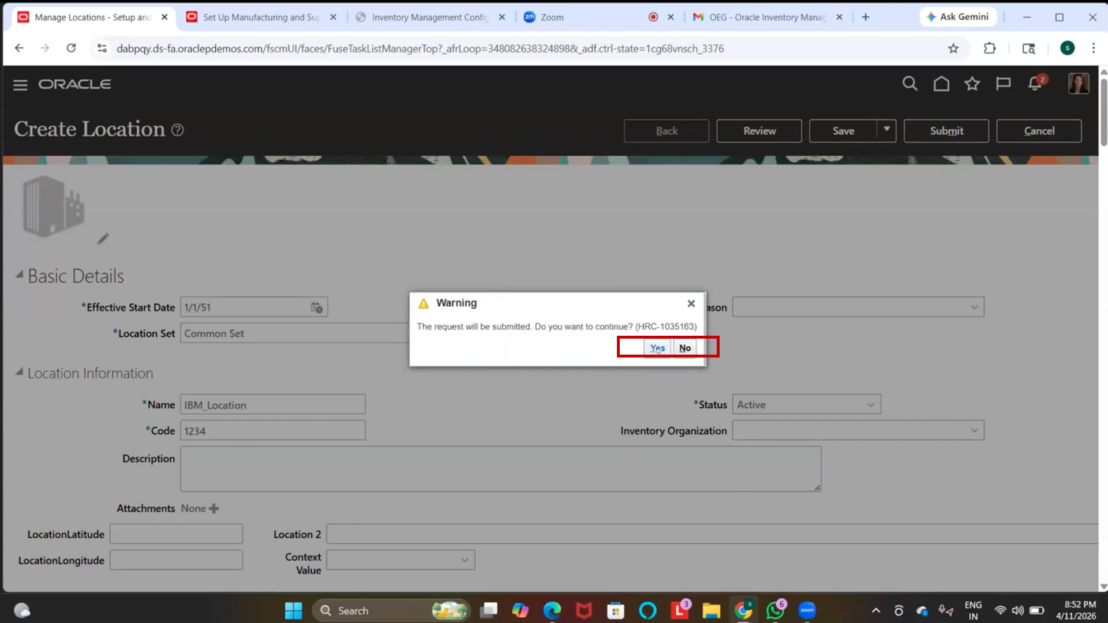The image size is (1108, 623).
Task: Reload the page
Action: 71,48
